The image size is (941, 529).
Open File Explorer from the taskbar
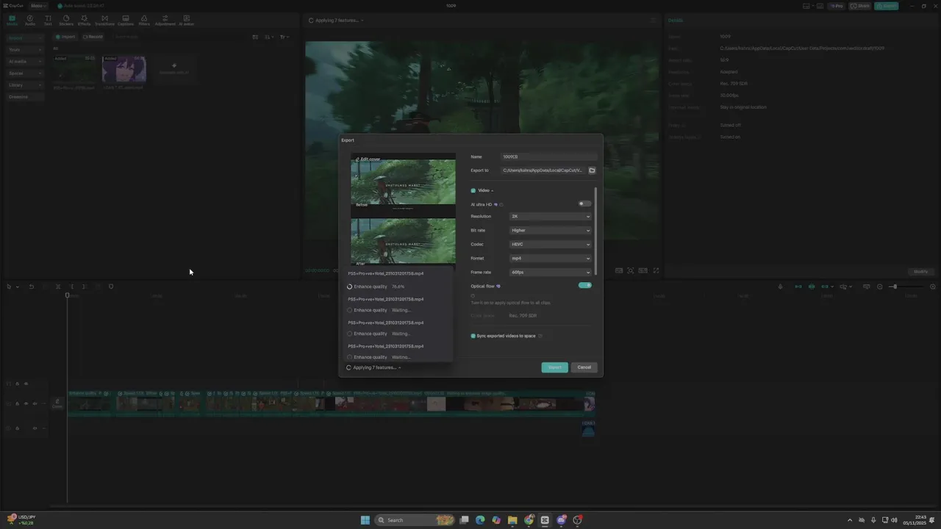click(512, 520)
